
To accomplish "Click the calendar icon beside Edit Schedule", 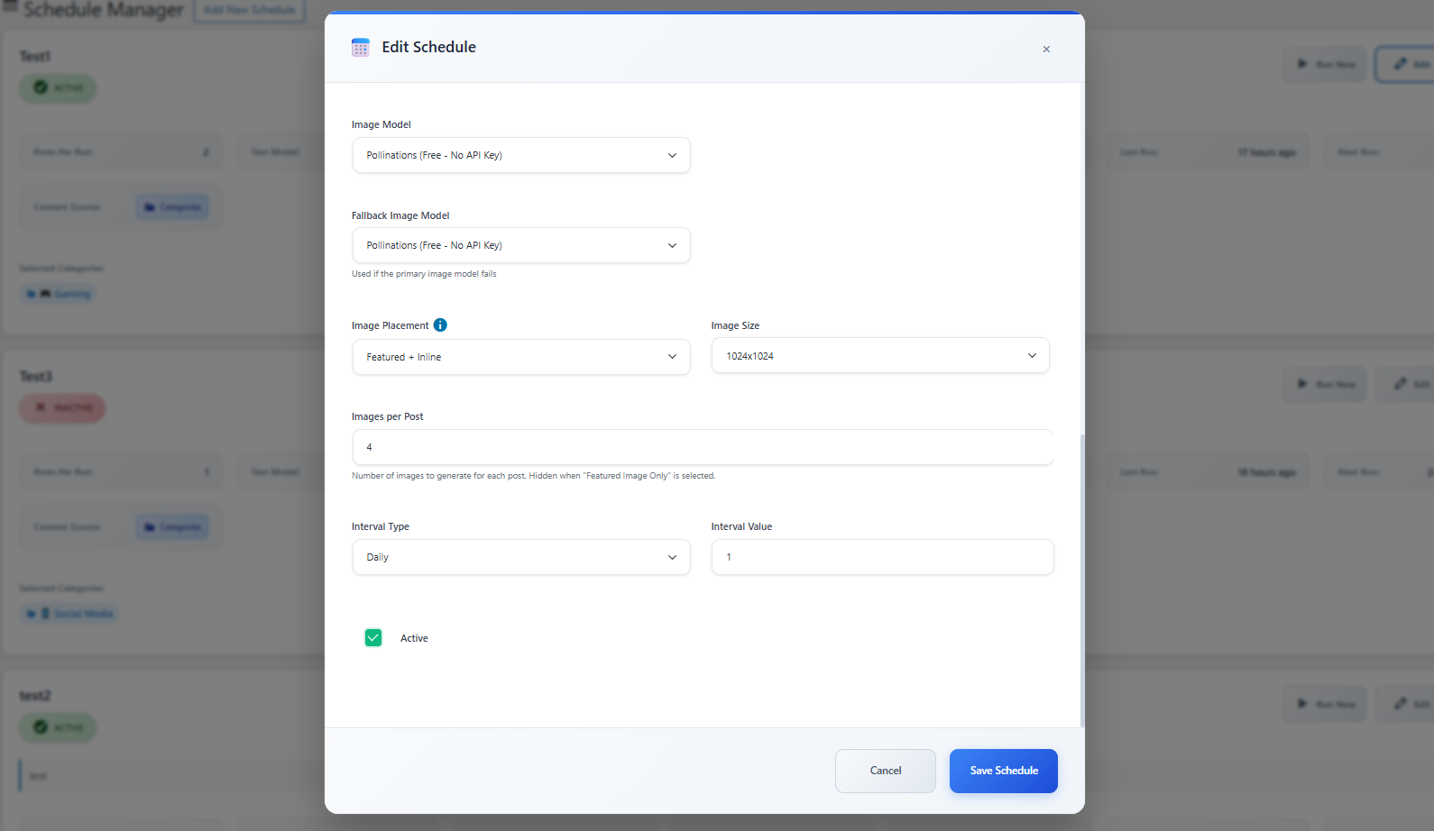I will (x=361, y=48).
